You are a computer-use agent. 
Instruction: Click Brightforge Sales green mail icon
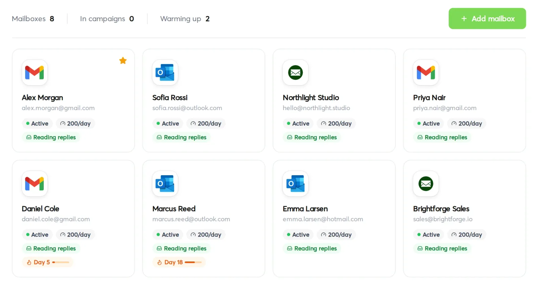pyautogui.click(x=426, y=184)
